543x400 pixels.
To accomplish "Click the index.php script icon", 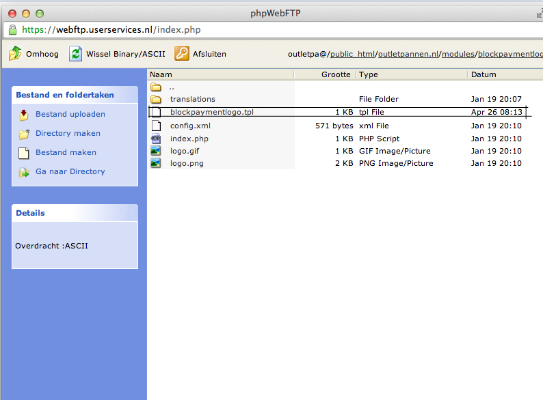I will coord(156,139).
